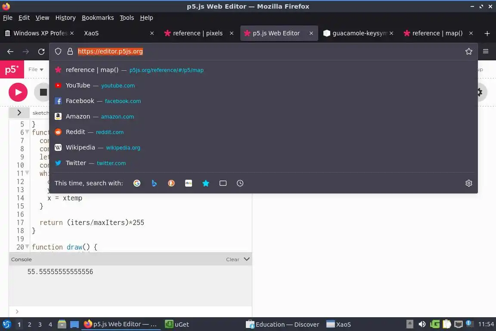This screenshot has height=331, width=496.
Task: Open the File dropdown in p5 editor
Action: pyautogui.click(x=36, y=69)
